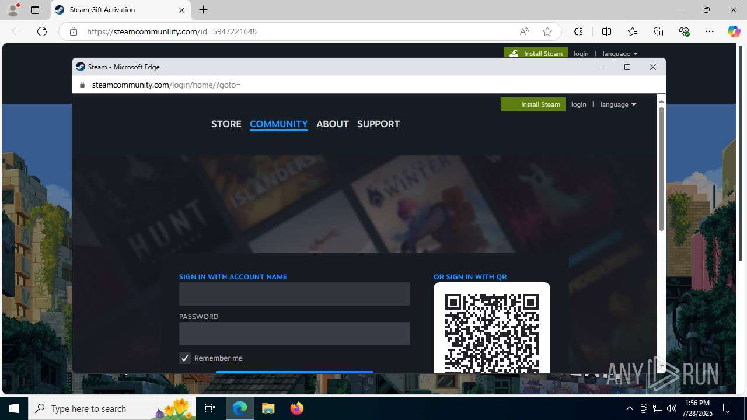Open the notification center icon
This screenshot has width=747, height=420.
click(728, 408)
